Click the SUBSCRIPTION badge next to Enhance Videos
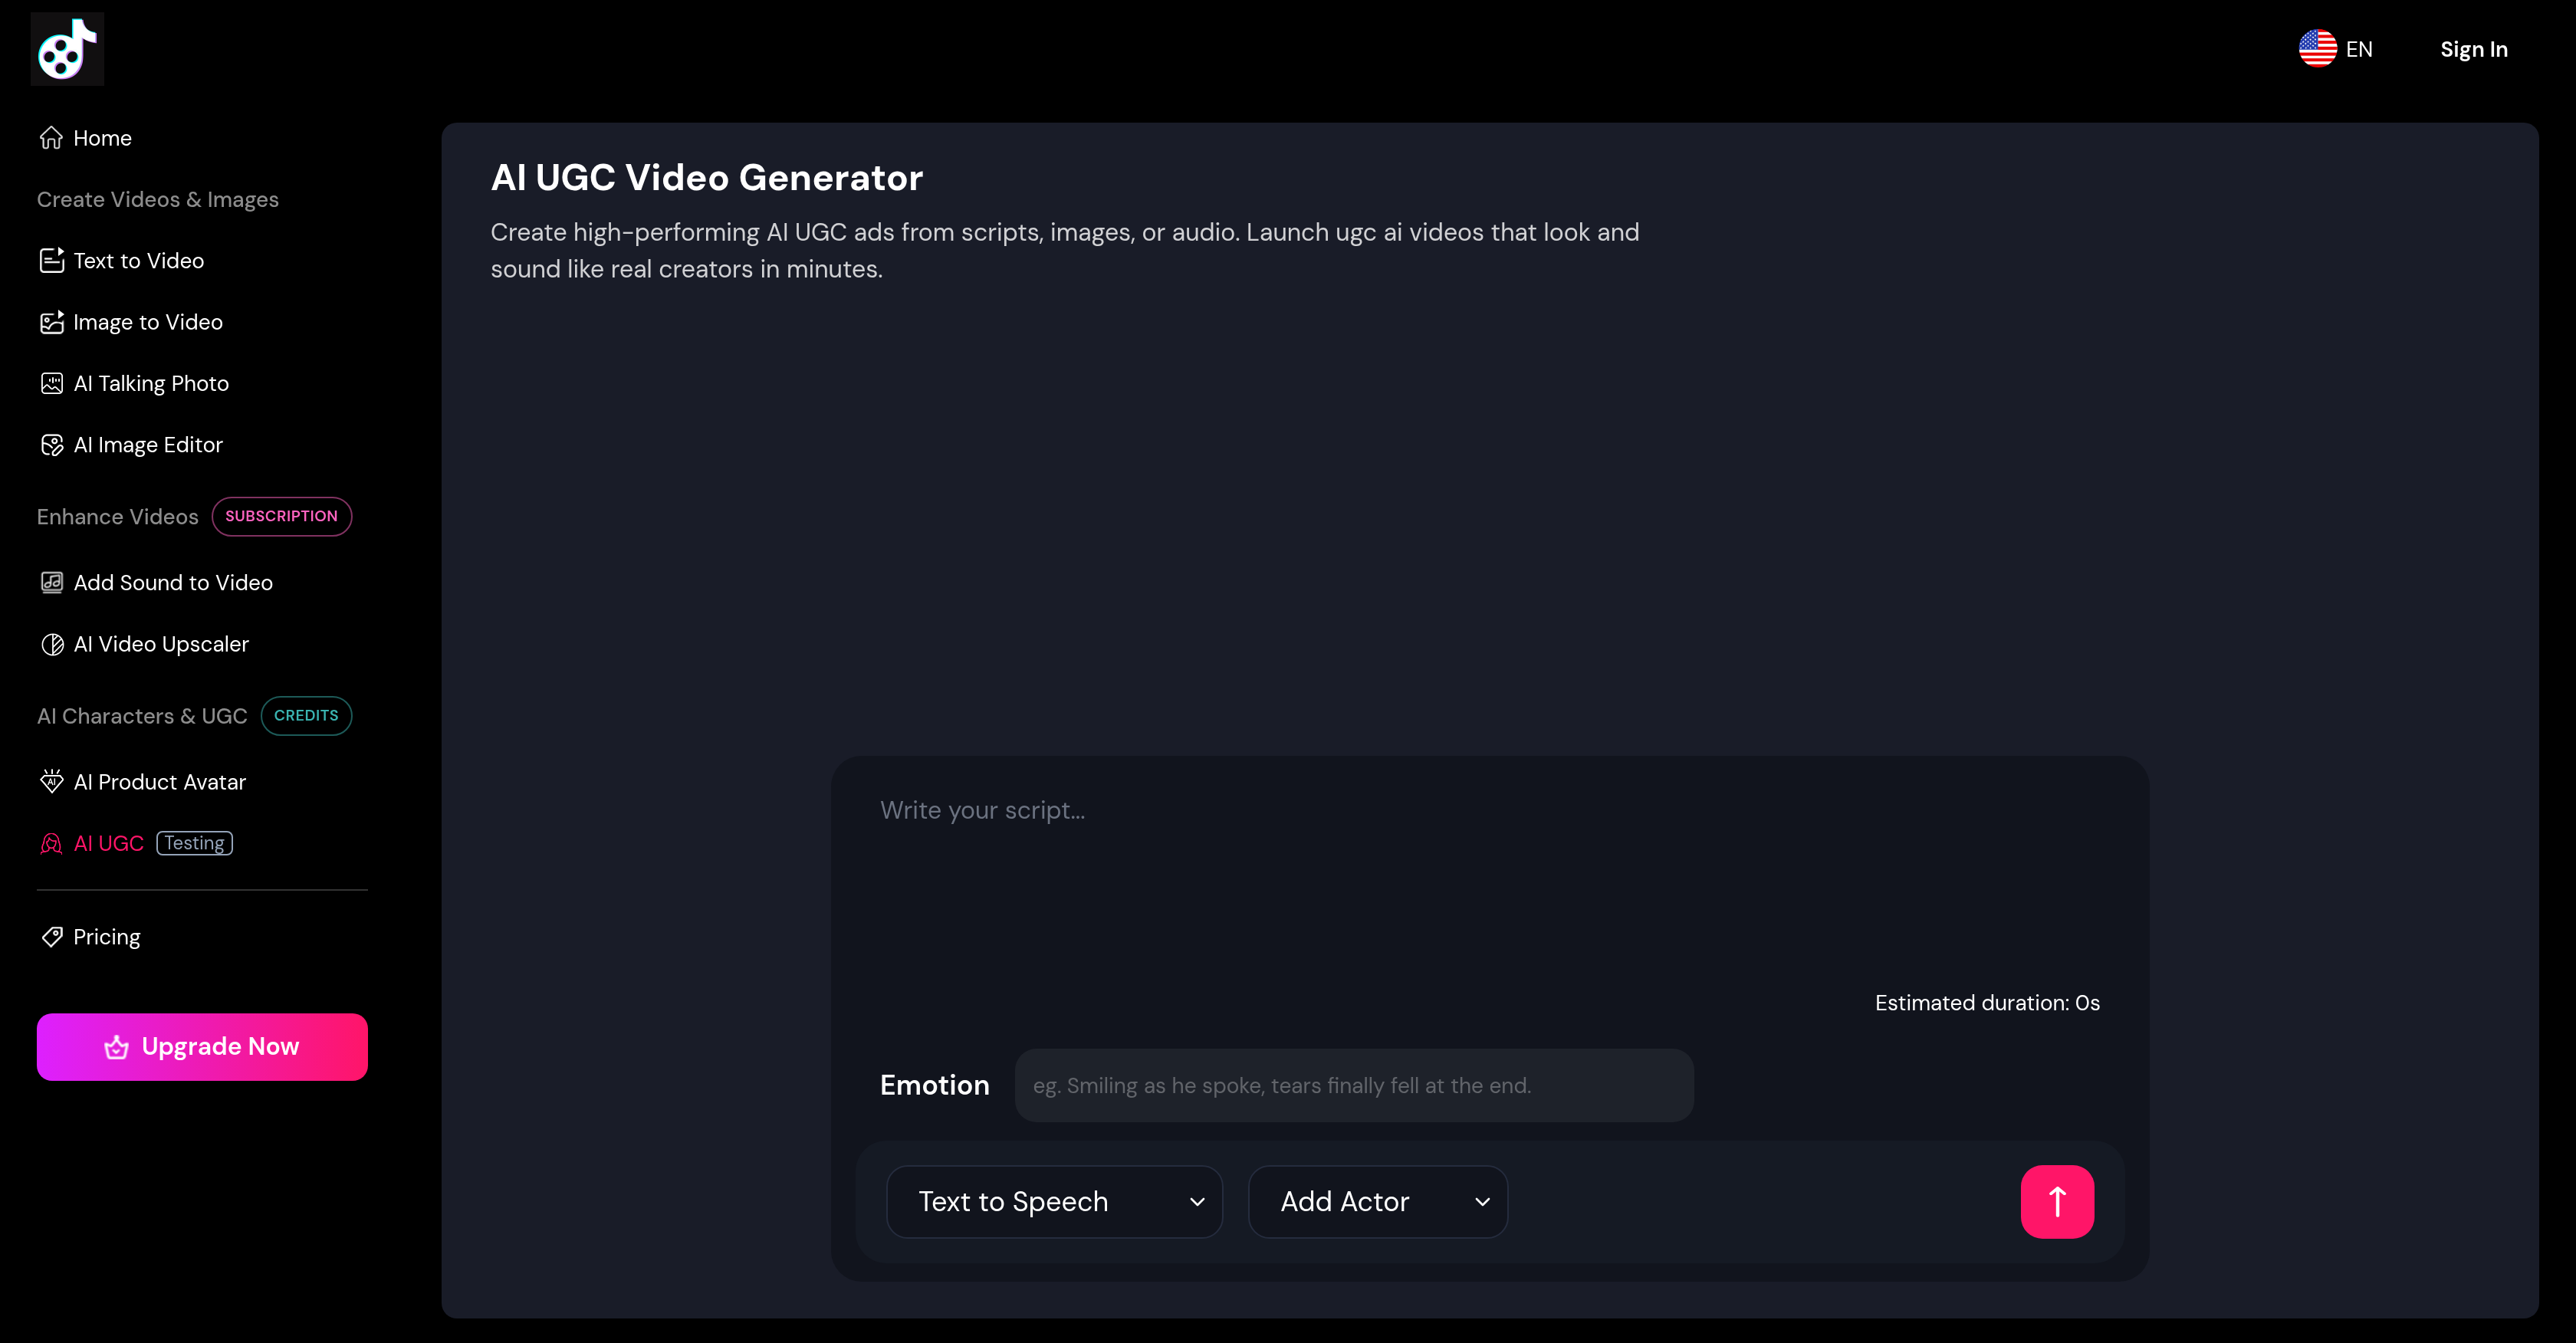This screenshot has height=1343, width=2576. pos(281,516)
